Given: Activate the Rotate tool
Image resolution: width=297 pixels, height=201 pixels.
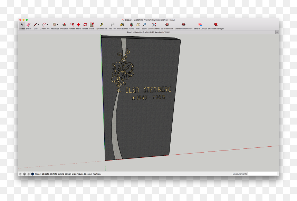Looking at the screenshot, I should click(x=85, y=26).
